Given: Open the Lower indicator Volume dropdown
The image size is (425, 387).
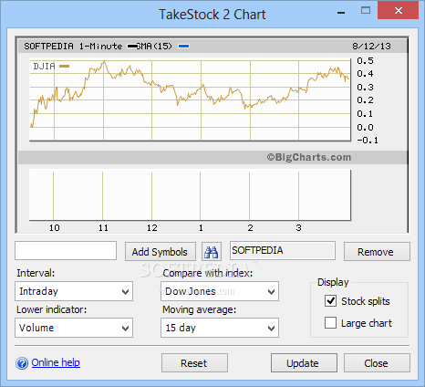Looking at the screenshot, I should click(x=74, y=328).
